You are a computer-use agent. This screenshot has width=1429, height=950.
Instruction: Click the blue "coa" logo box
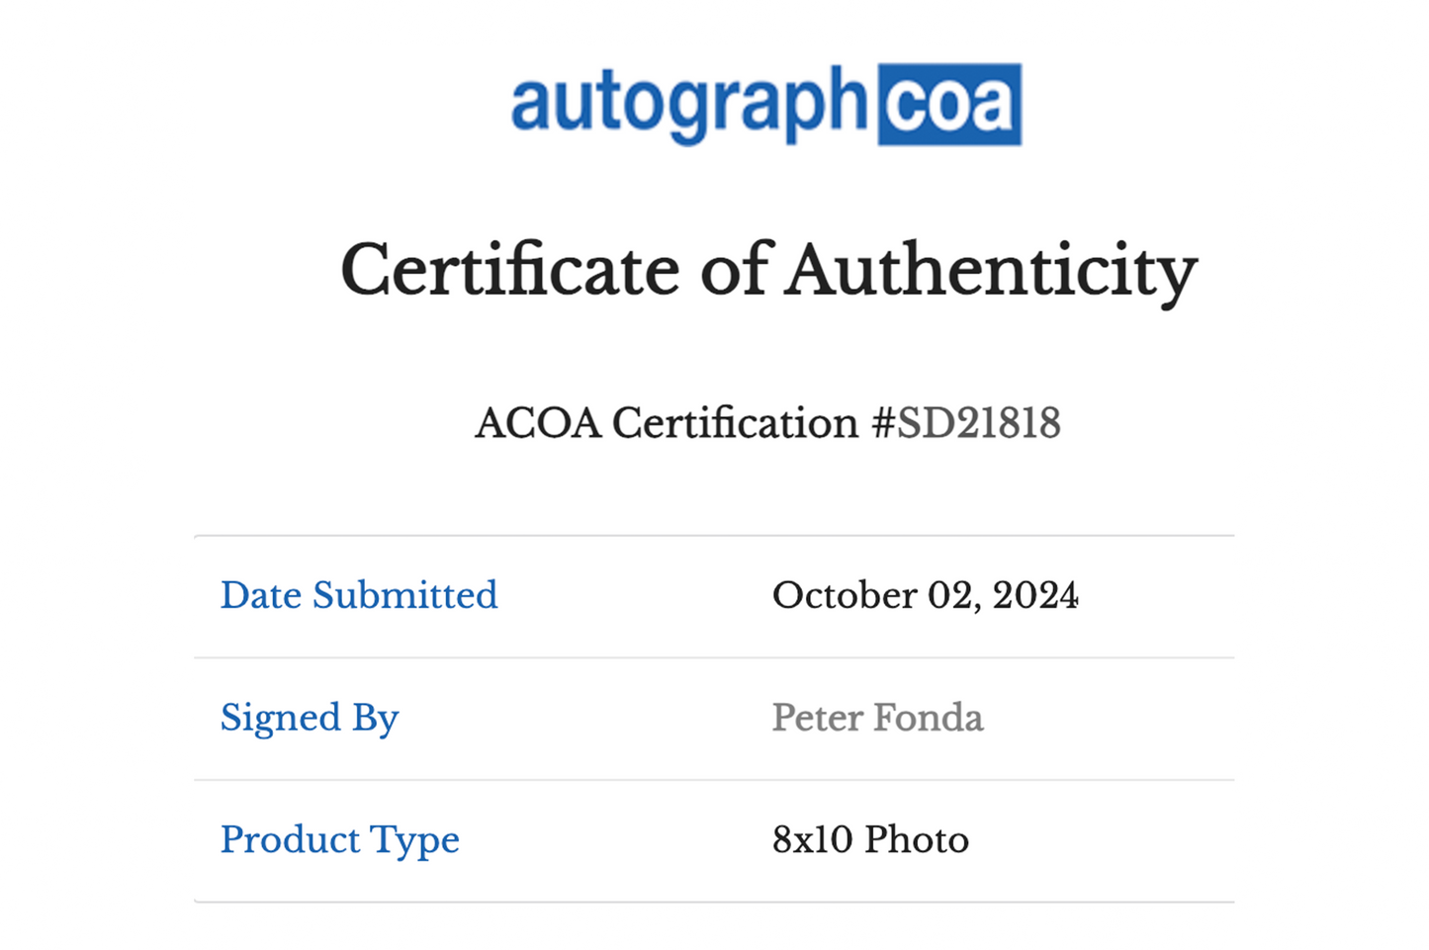pos(949,105)
